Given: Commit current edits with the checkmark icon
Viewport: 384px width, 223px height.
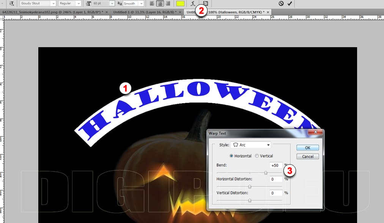Looking at the screenshot, I should (290, 3).
